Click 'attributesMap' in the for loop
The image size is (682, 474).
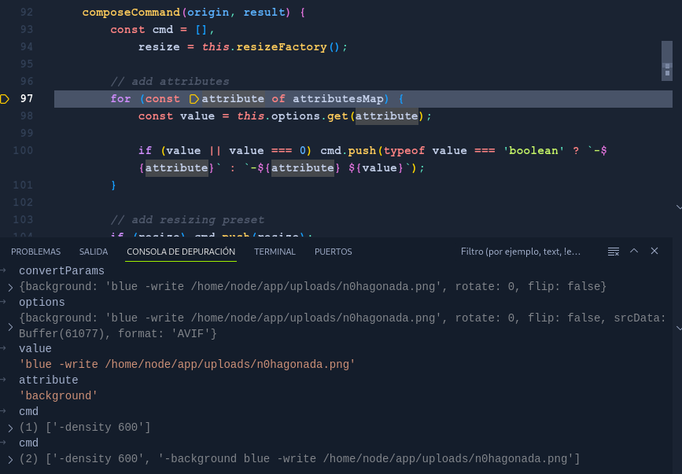pyautogui.click(x=337, y=99)
